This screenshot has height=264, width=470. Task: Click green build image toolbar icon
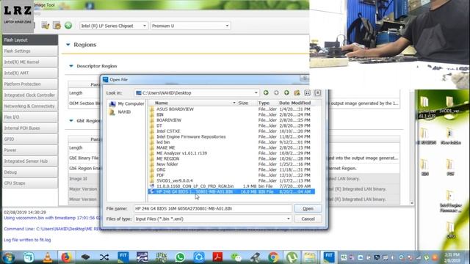pos(68,26)
